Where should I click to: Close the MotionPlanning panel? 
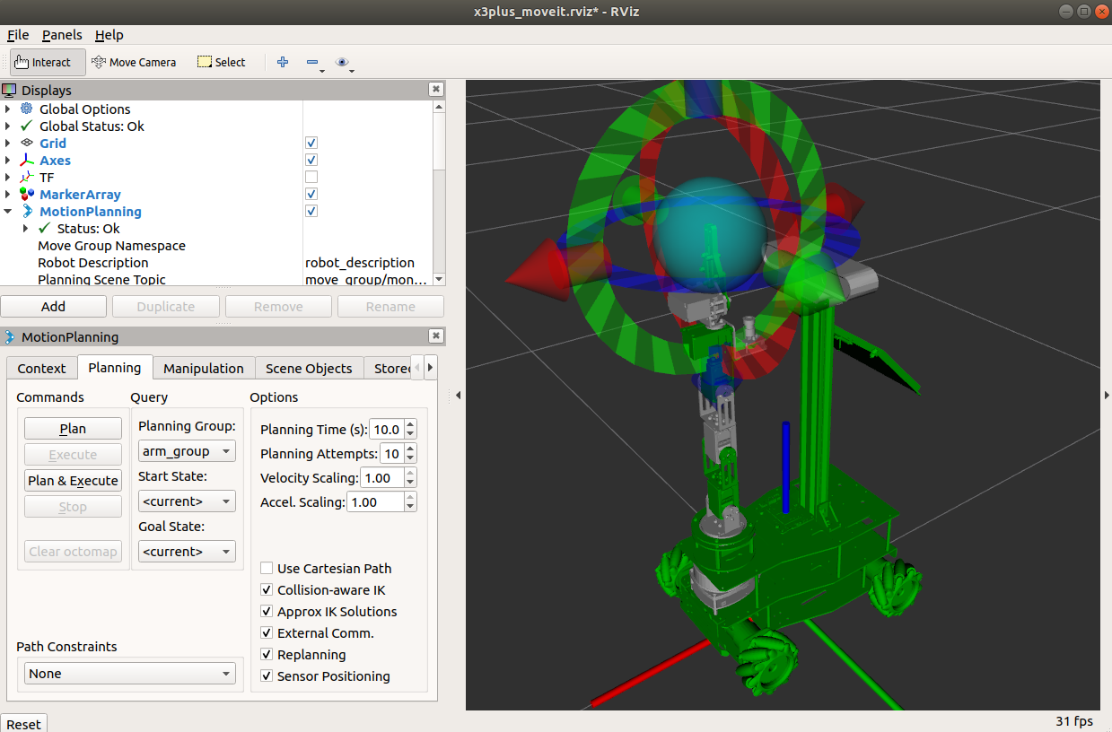435,336
